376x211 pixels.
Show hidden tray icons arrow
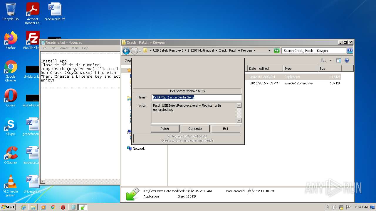(328, 207)
